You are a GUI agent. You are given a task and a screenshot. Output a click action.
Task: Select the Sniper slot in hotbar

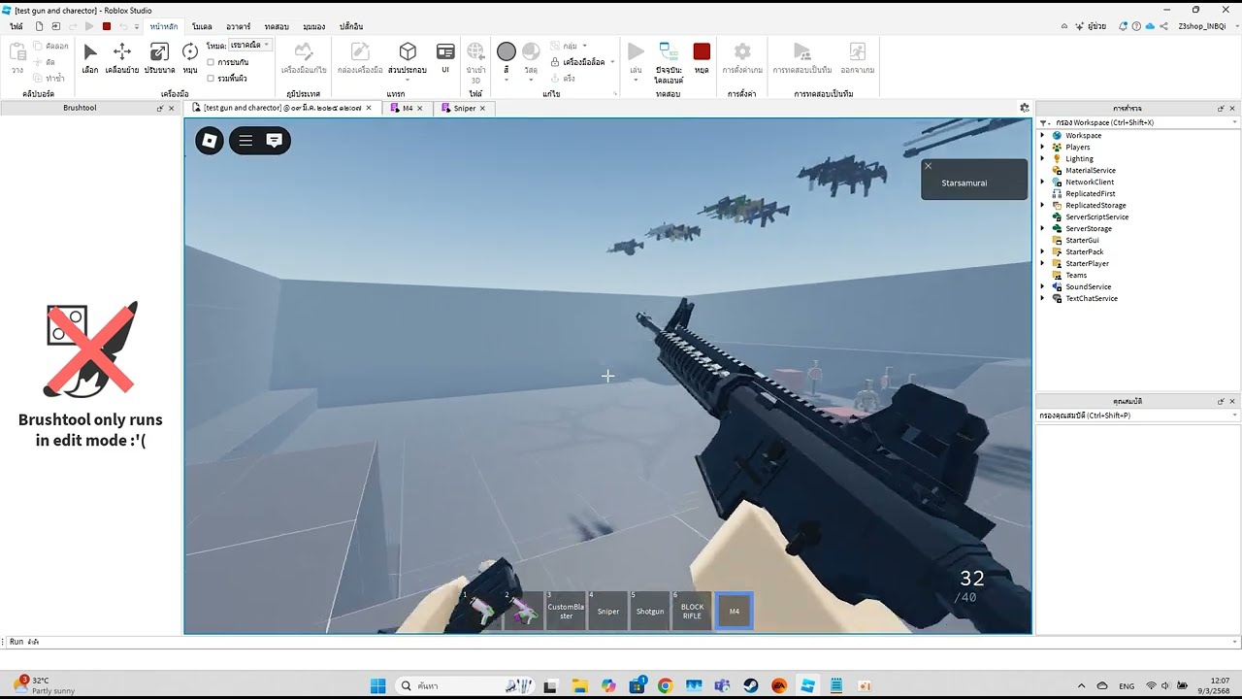(608, 611)
